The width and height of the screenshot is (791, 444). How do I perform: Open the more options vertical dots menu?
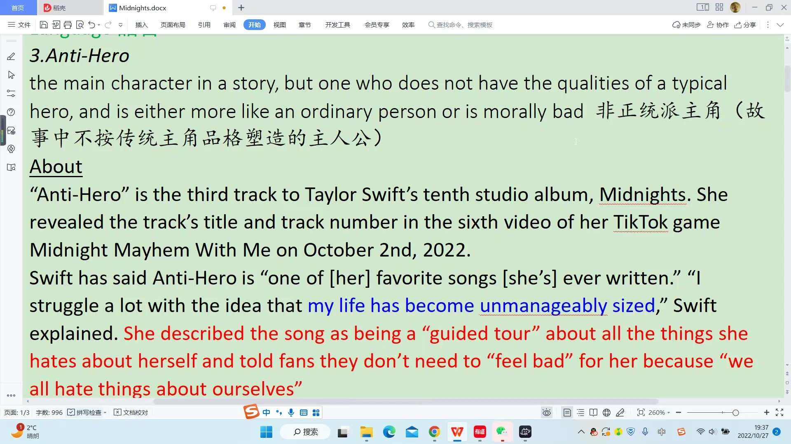[x=768, y=25]
